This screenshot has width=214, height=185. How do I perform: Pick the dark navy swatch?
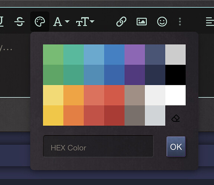coord(155,75)
